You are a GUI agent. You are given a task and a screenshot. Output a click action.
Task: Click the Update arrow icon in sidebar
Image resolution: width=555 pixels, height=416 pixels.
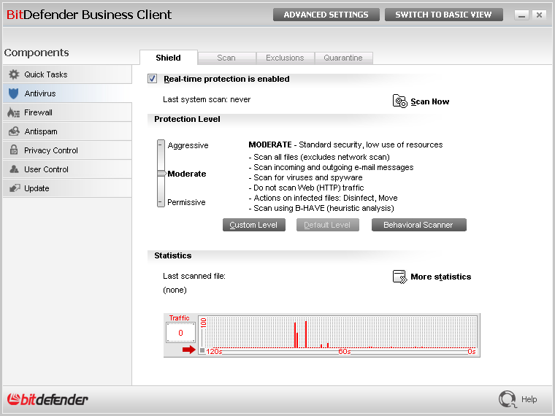pos(14,188)
